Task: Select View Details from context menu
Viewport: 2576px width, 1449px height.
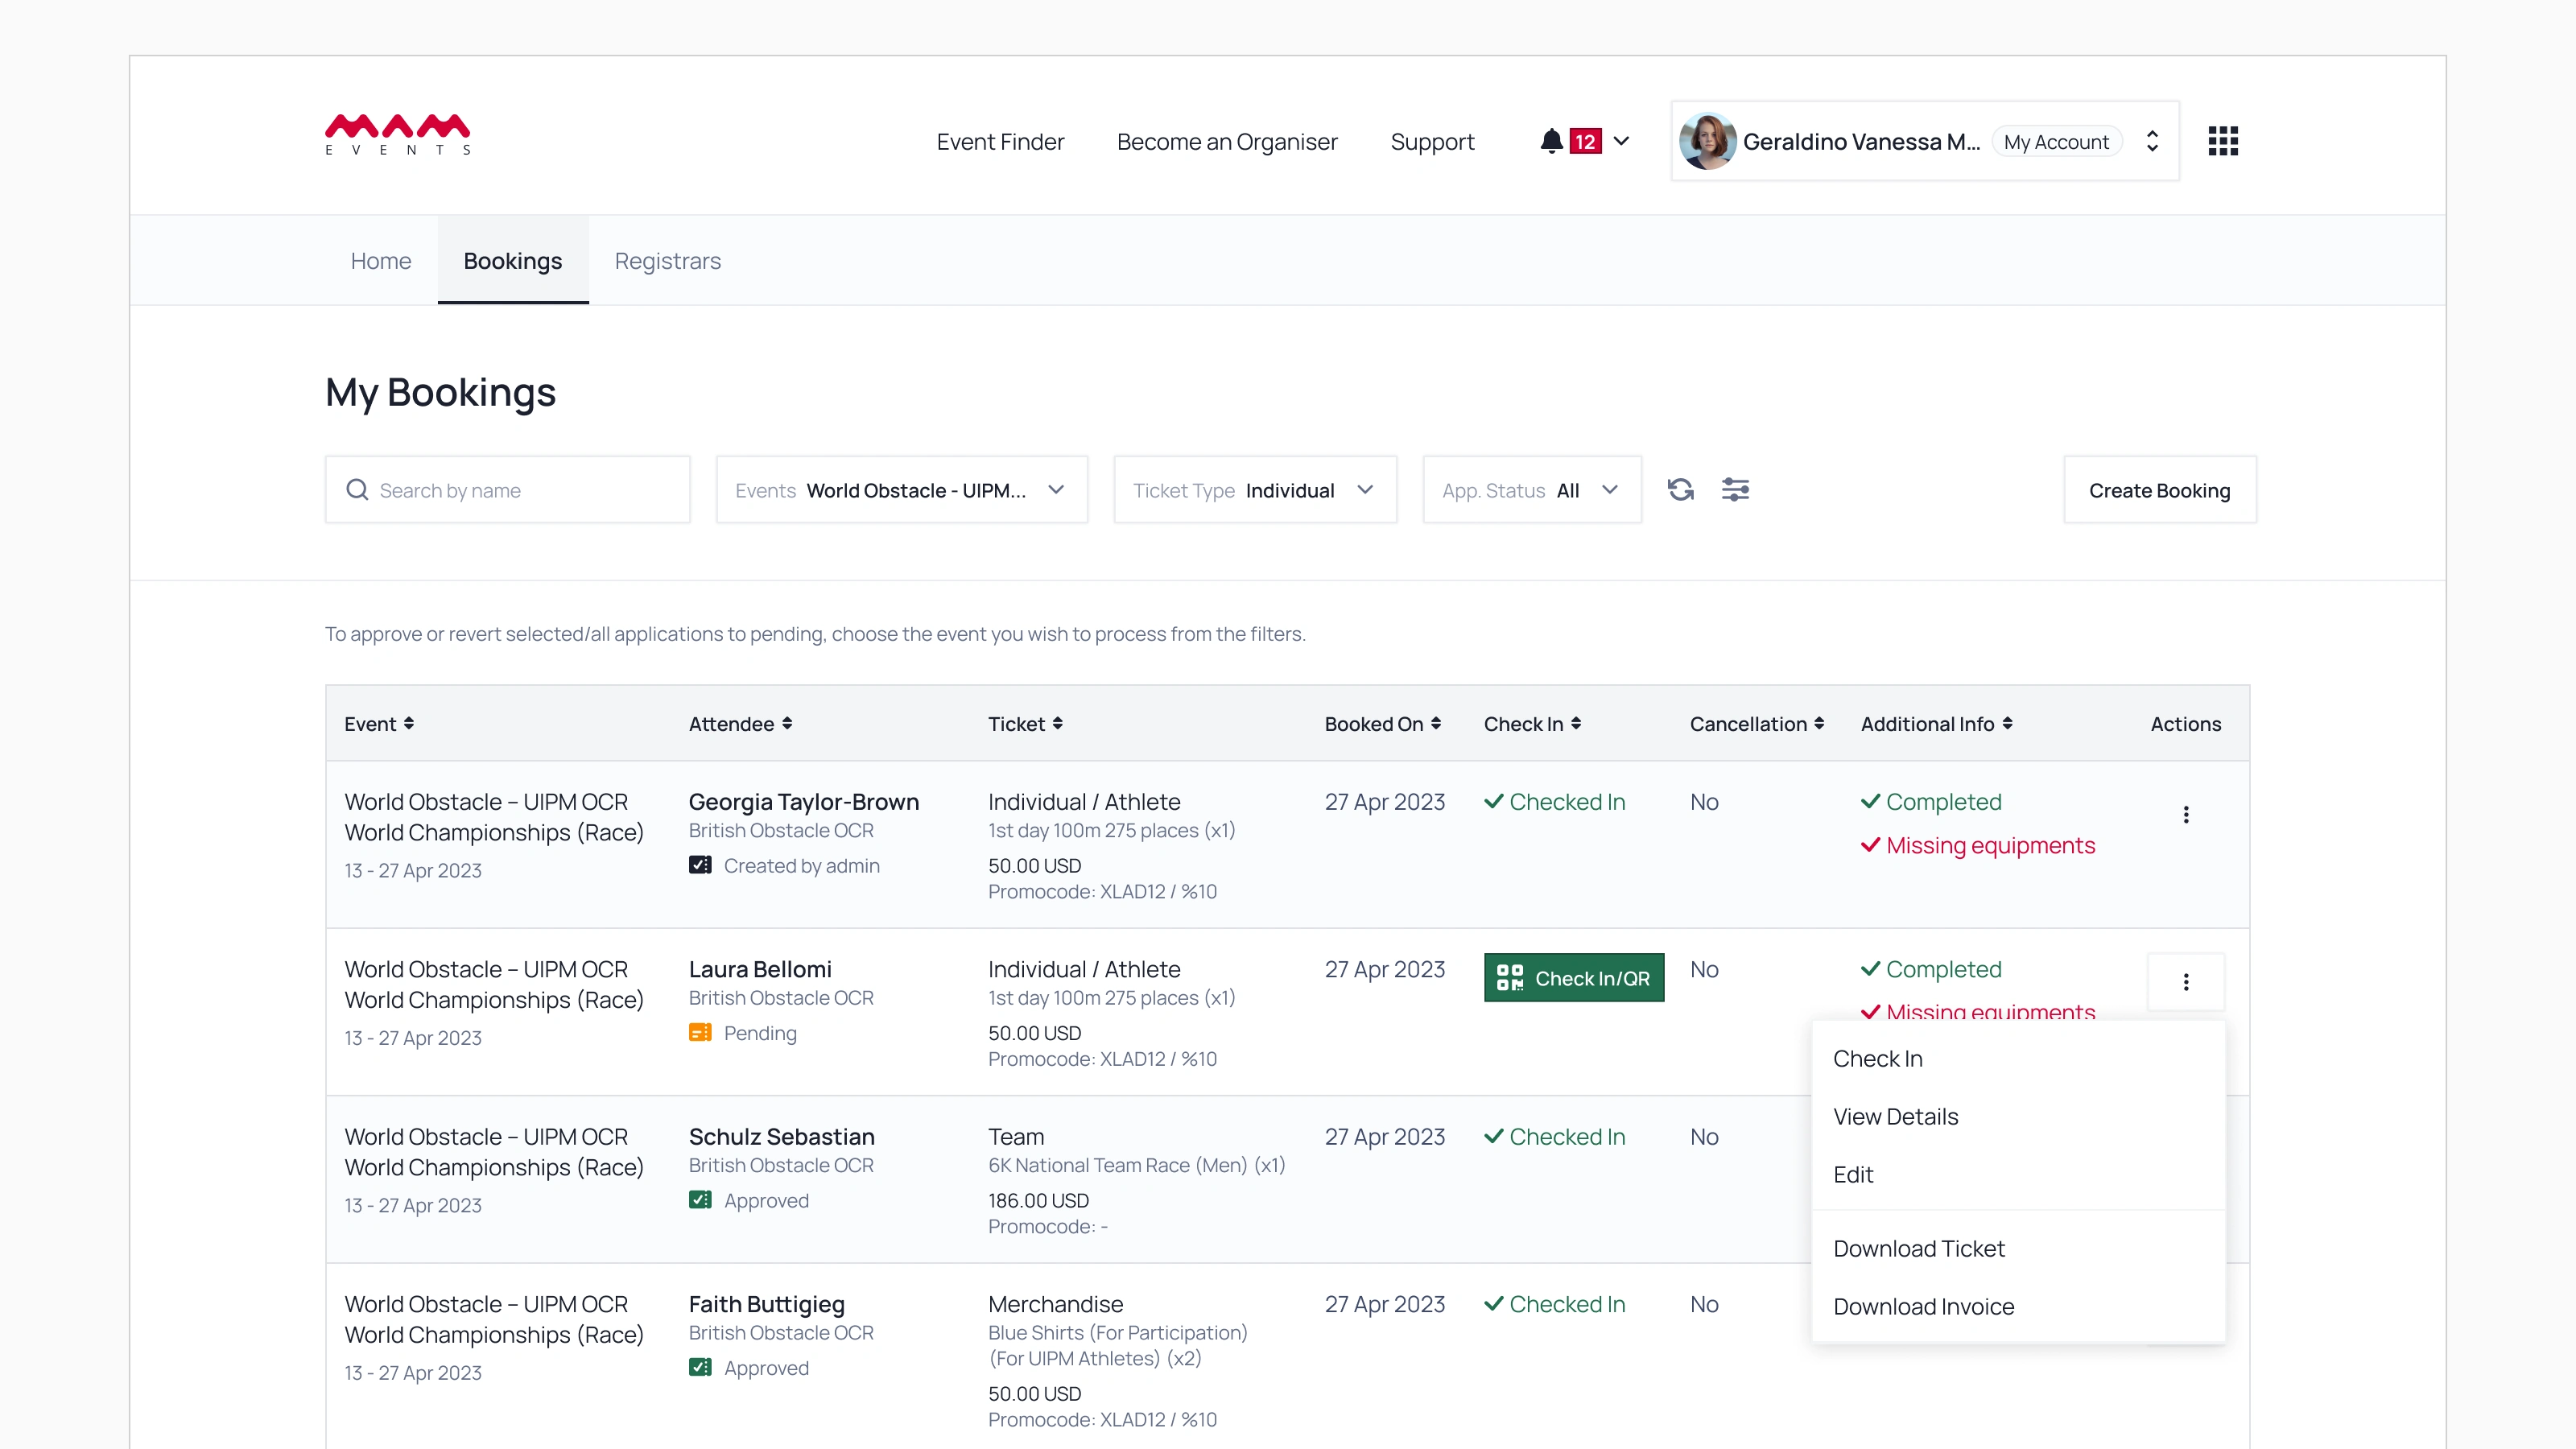Action: [x=2018, y=1117]
